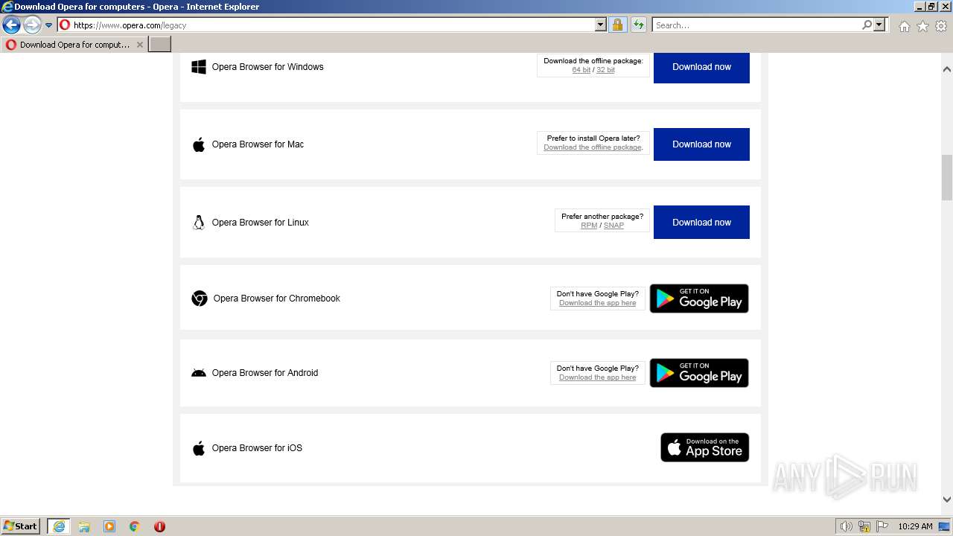Close the Download Opera tab

click(x=139, y=45)
